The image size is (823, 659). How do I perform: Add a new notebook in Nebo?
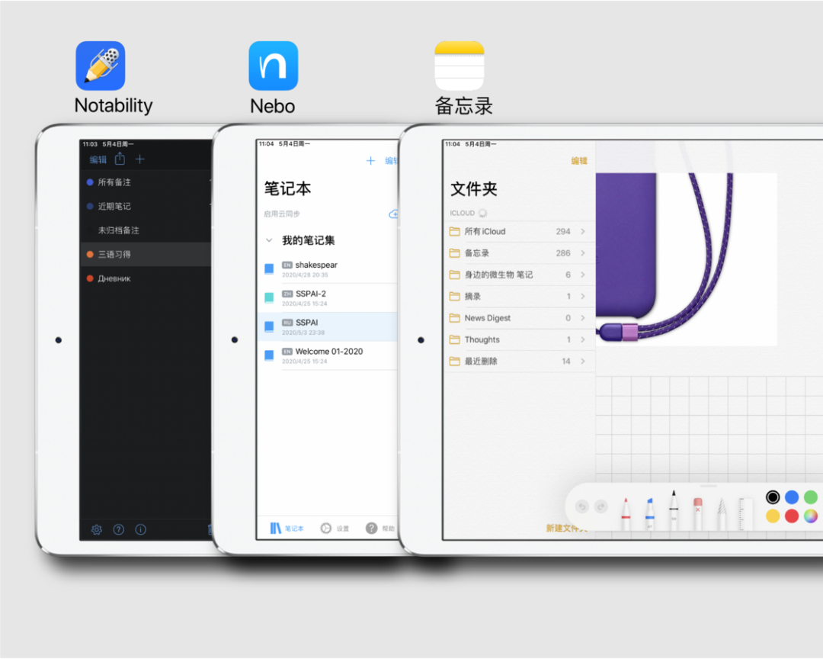[370, 161]
